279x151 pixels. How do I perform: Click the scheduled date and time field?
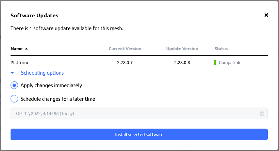[139, 113]
